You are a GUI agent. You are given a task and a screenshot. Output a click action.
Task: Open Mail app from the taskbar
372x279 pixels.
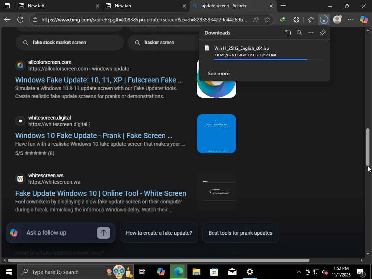click(232, 272)
